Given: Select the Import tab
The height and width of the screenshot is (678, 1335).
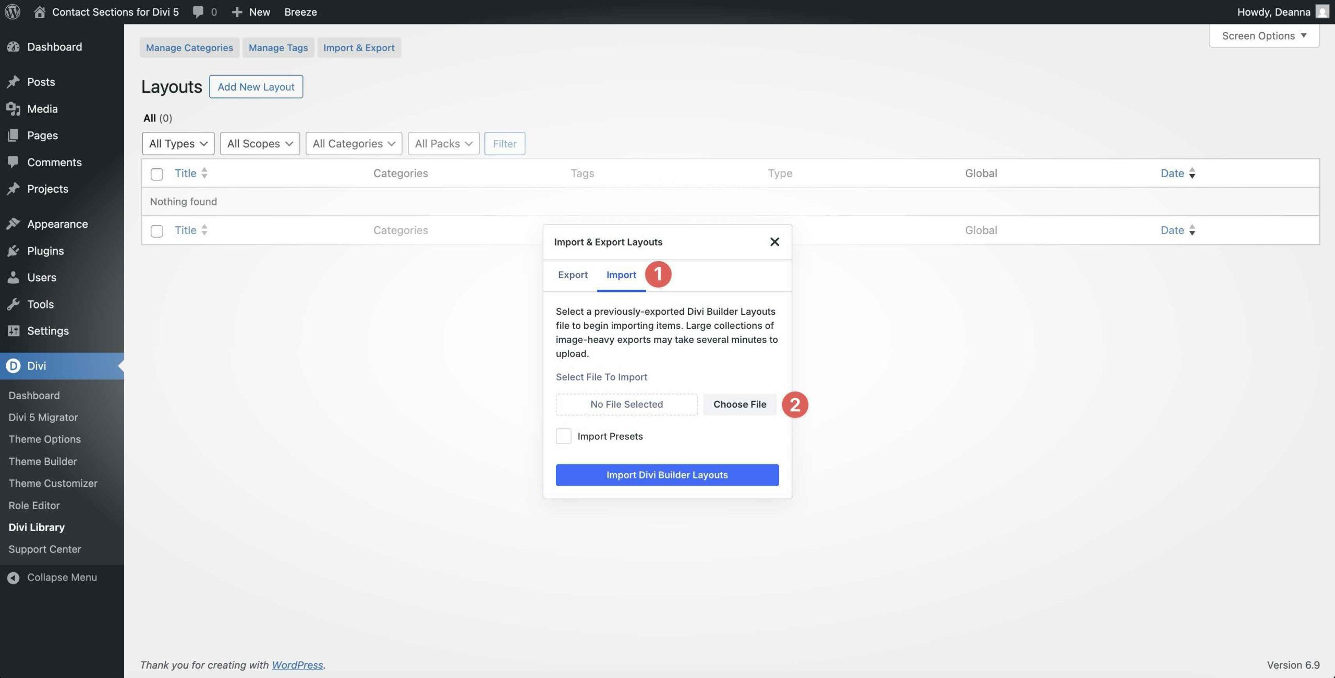Looking at the screenshot, I should click(621, 275).
